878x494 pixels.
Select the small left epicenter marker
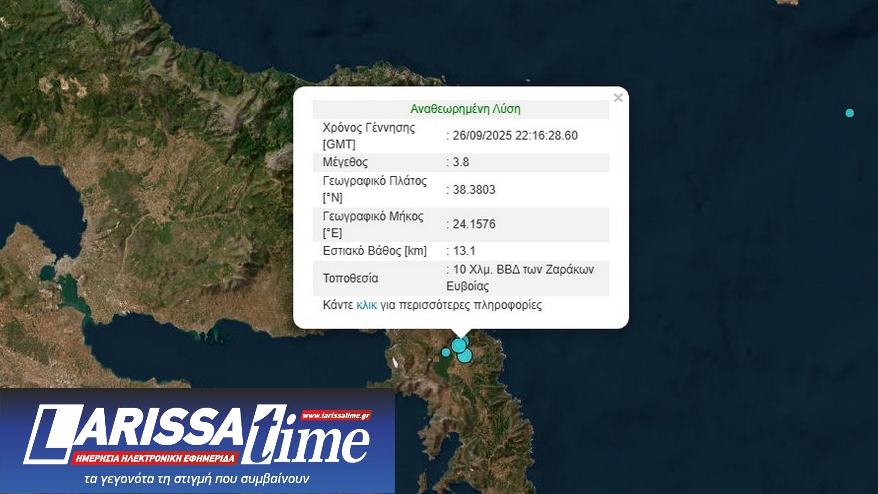click(445, 352)
